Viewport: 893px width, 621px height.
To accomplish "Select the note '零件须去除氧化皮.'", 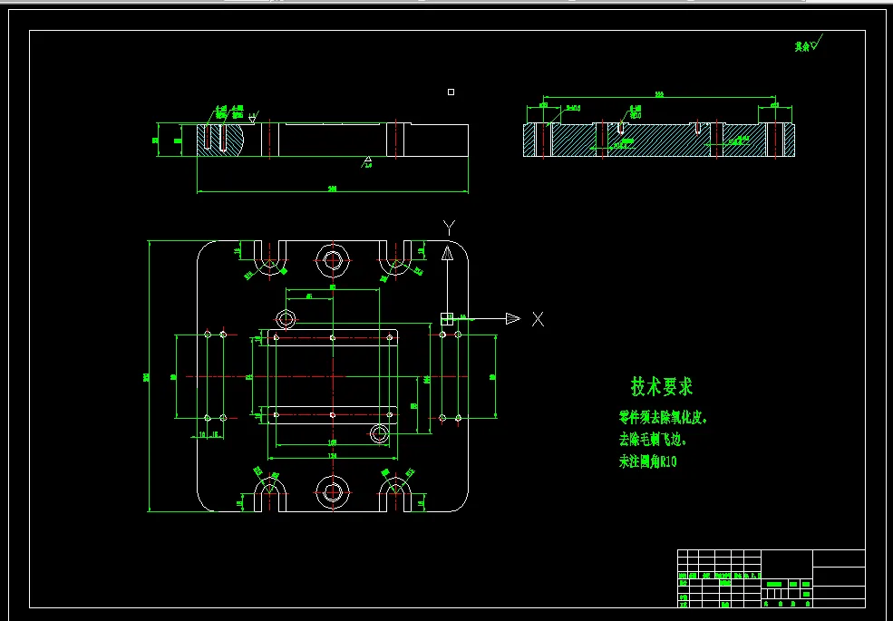I will point(663,418).
